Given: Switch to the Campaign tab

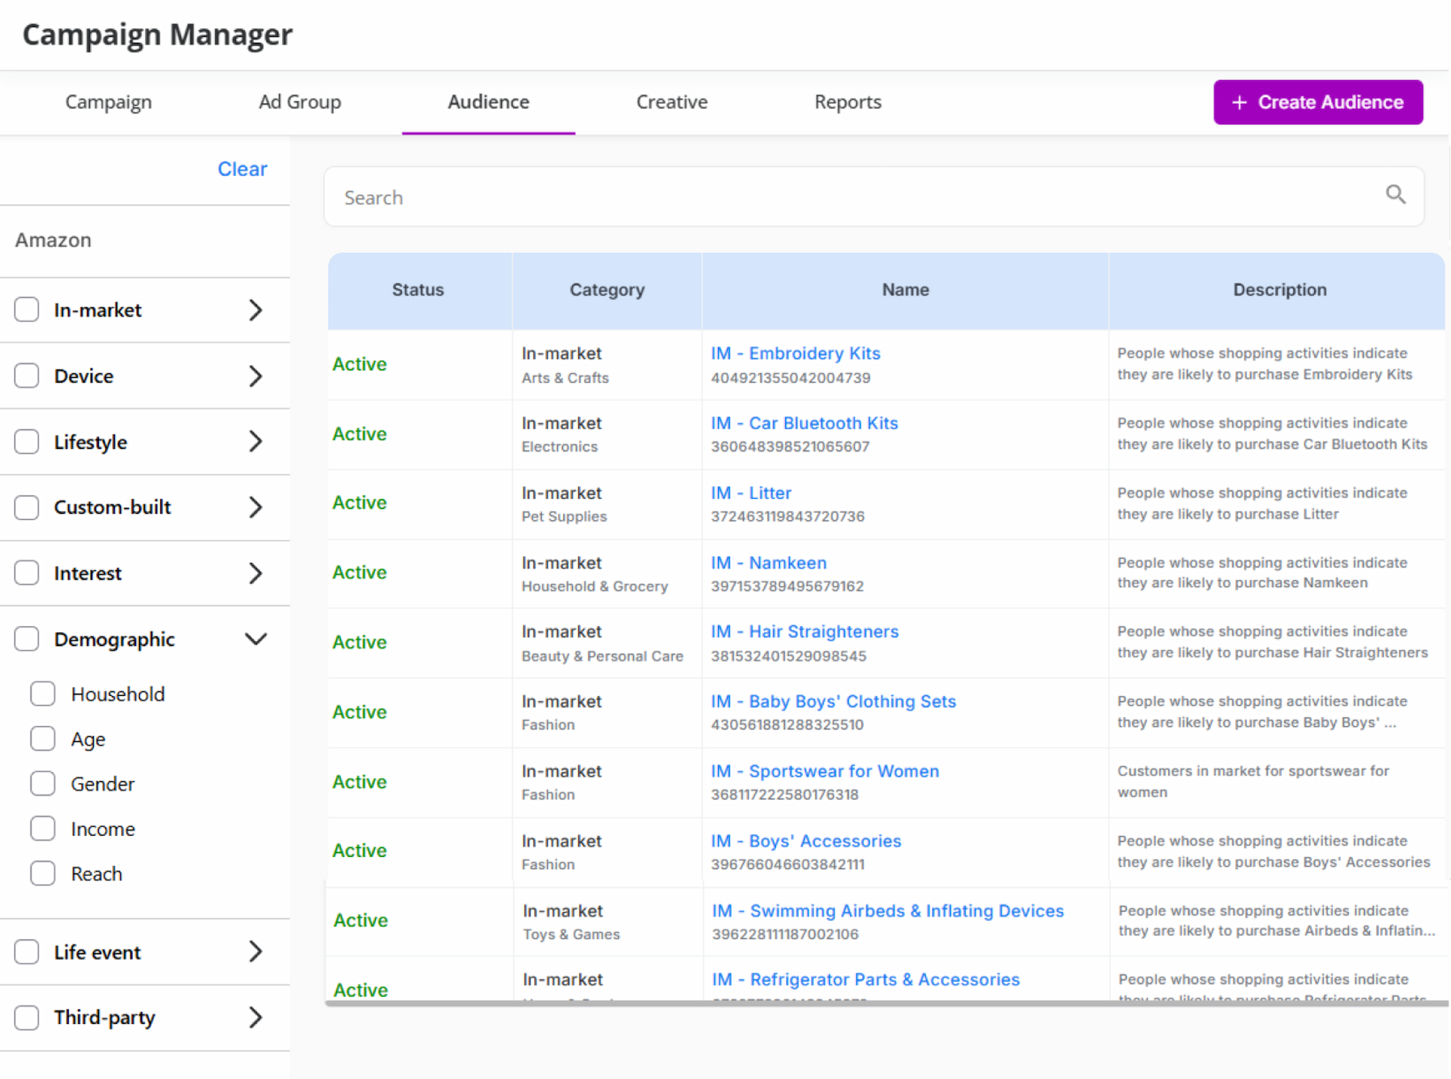Looking at the screenshot, I should click(108, 102).
